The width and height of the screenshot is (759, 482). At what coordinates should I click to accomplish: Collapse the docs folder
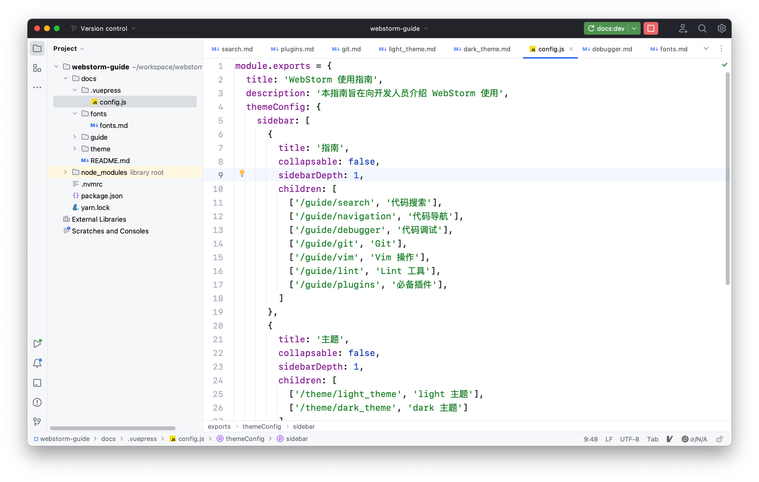click(66, 78)
